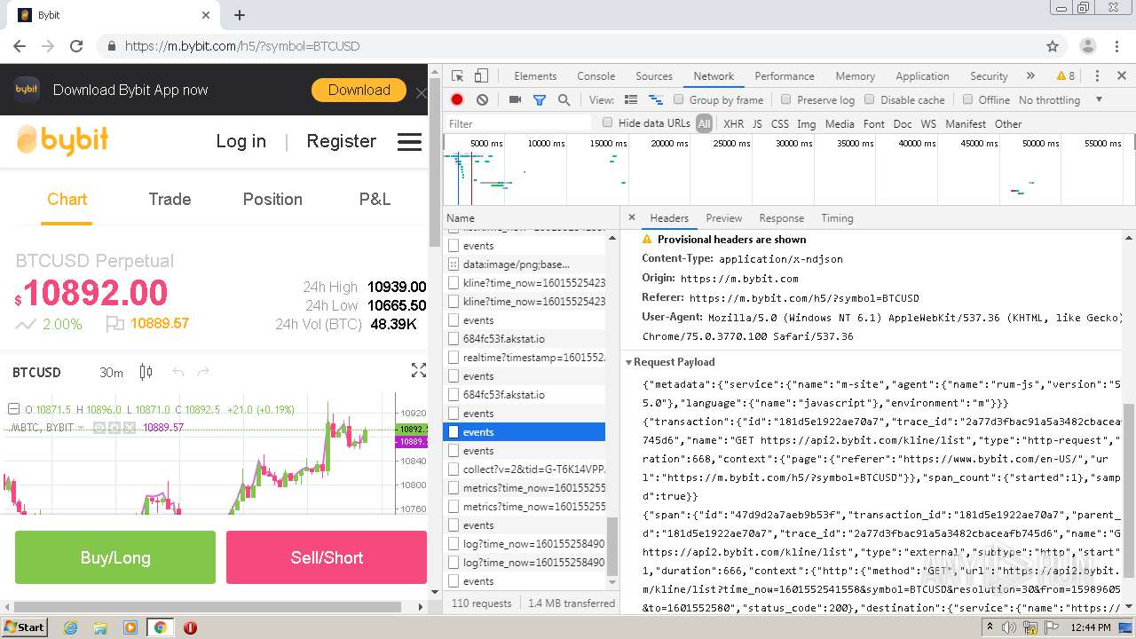Filter requests by WS type
Image resolution: width=1136 pixels, height=639 pixels.
pos(928,123)
